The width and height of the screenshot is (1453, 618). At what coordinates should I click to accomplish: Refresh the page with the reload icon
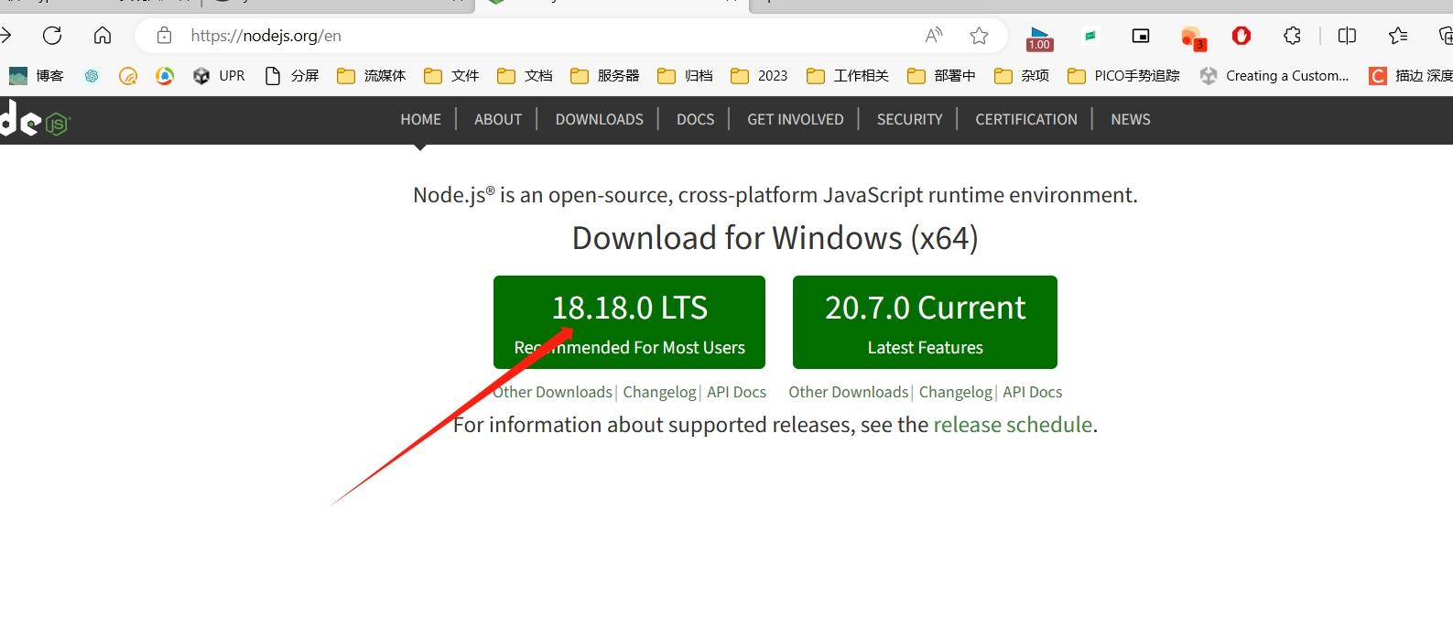click(x=52, y=36)
